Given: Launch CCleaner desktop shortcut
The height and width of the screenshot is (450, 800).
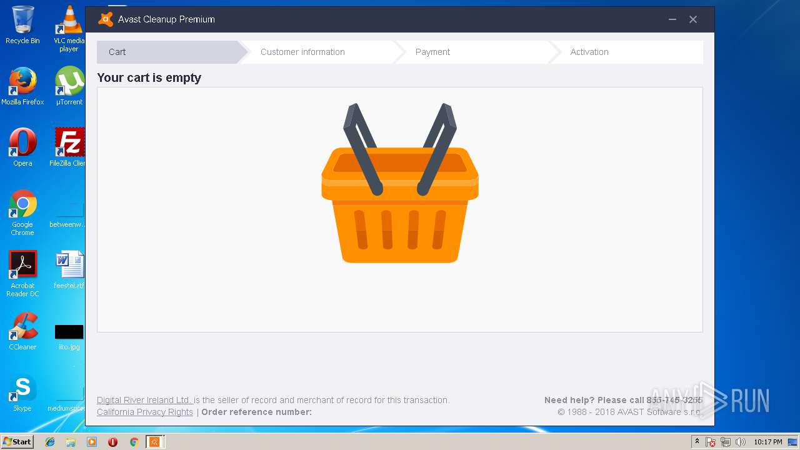Looking at the screenshot, I should [22, 331].
